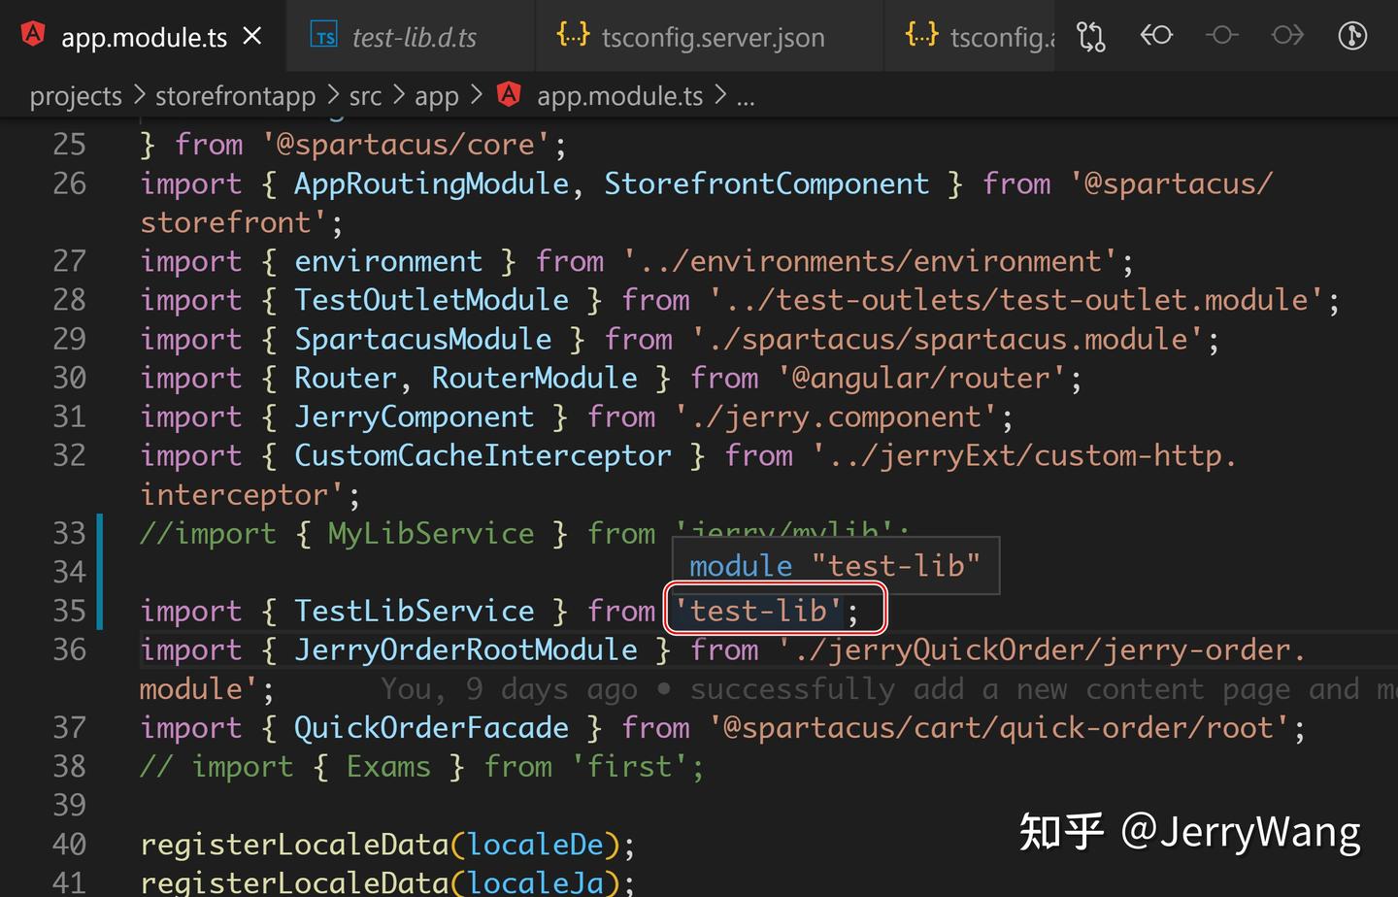The width and height of the screenshot is (1398, 897).
Task: Click the 'projects' breadcrumb
Action: point(76,96)
